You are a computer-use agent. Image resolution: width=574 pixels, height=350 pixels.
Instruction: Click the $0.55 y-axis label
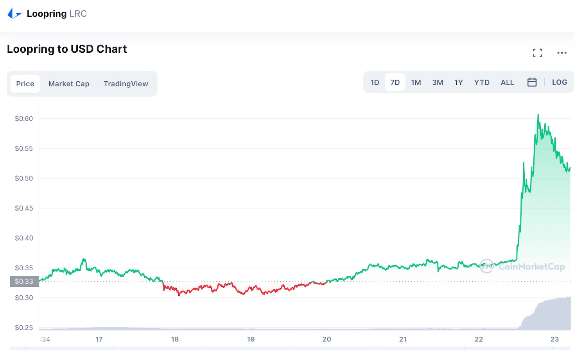[x=24, y=148]
